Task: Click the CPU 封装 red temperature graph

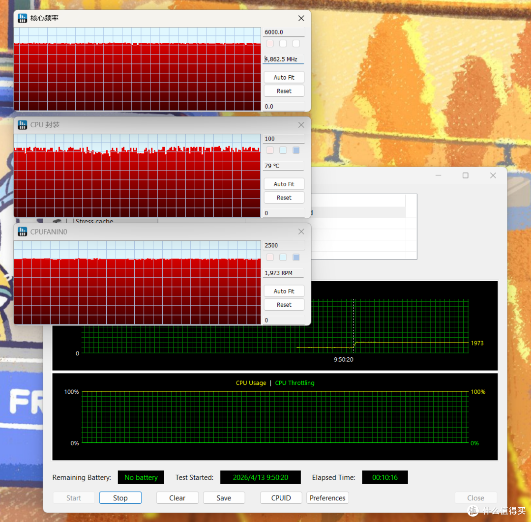Action: coord(137,175)
